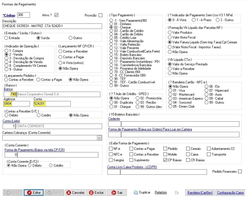Viewport: 248px width, 198px height.
Task: Select Contas a Pagar in Lançamento Pedidos
Action: pyautogui.click(x=38, y=80)
